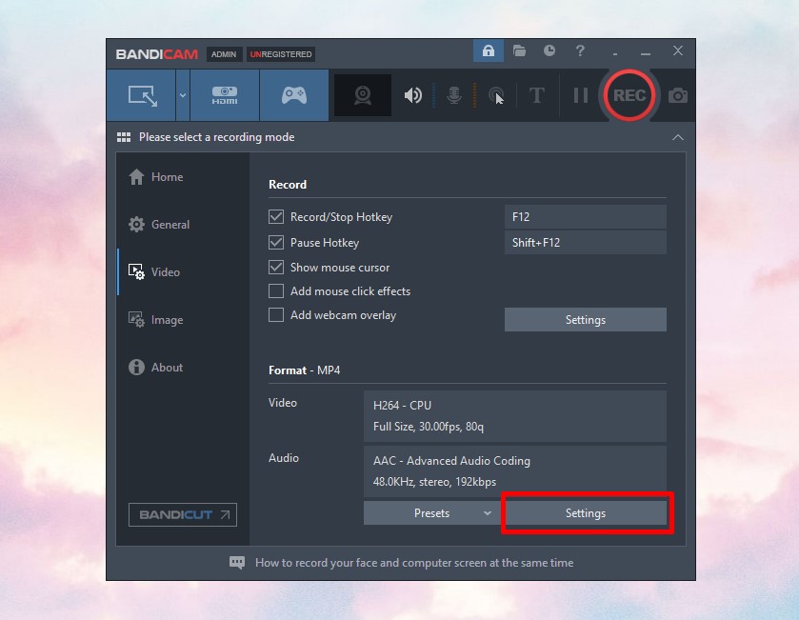Select the screen recording mode icon
Image resolution: width=799 pixels, height=620 pixels.
(142, 95)
